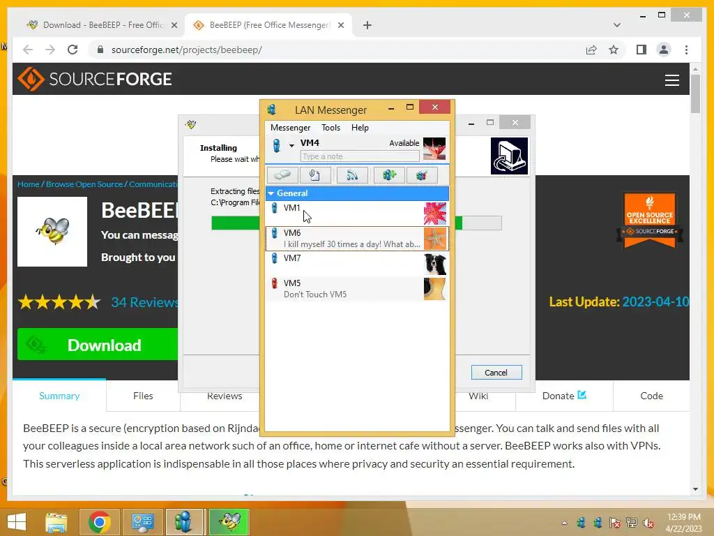Image resolution: width=714 pixels, height=536 pixels.
Task: Reload the SourceForge page
Action: click(73, 50)
